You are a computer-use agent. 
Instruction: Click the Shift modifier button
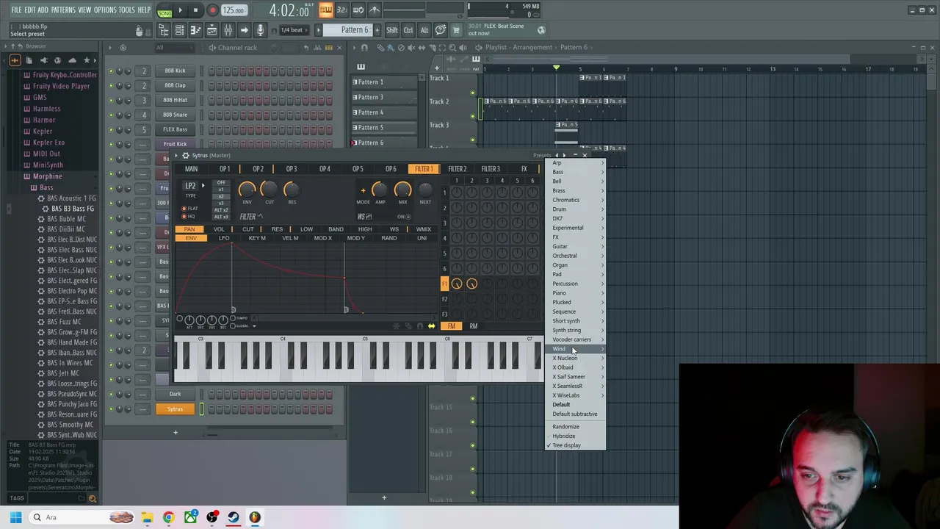pos(392,30)
